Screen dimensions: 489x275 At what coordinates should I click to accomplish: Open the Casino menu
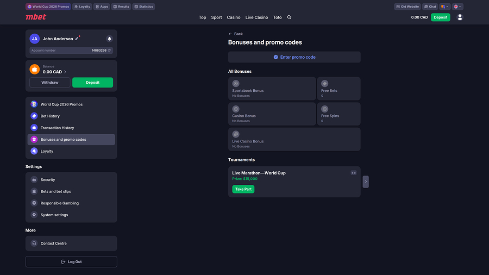click(234, 17)
